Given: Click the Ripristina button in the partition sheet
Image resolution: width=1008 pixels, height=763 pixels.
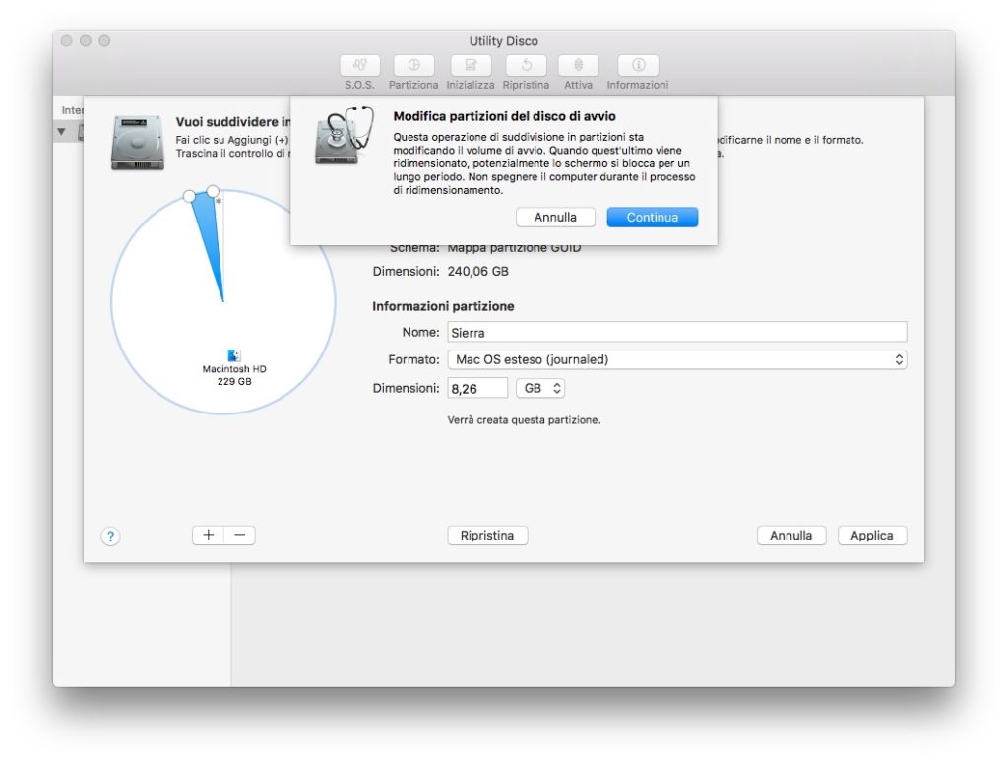Looking at the screenshot, I should (x=487, y=536).
